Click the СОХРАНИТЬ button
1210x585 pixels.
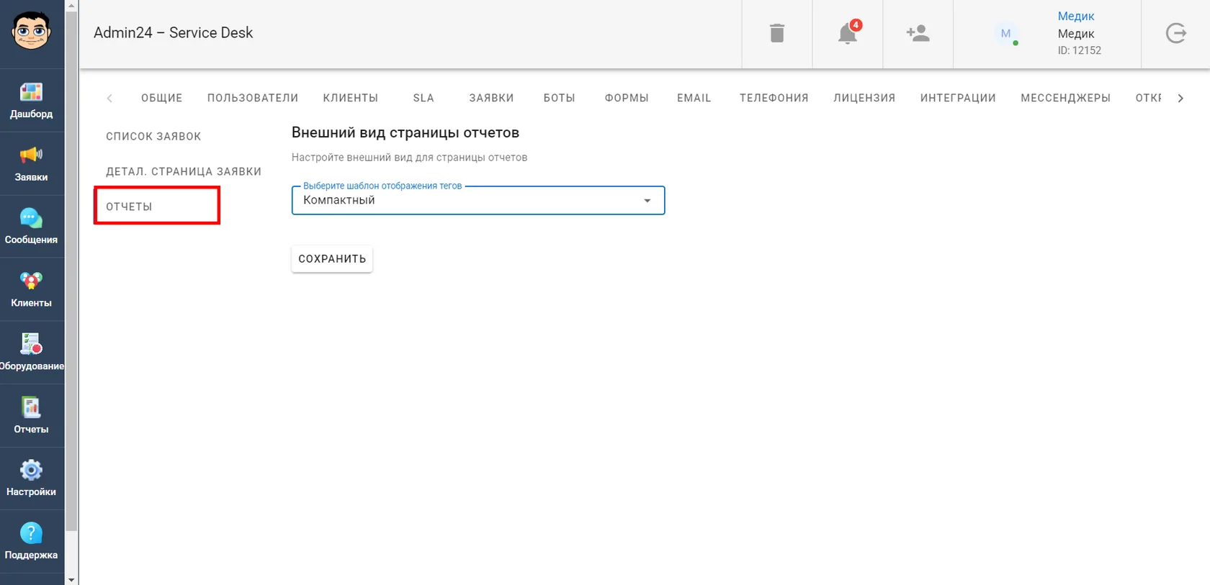[x=332, y=259]
